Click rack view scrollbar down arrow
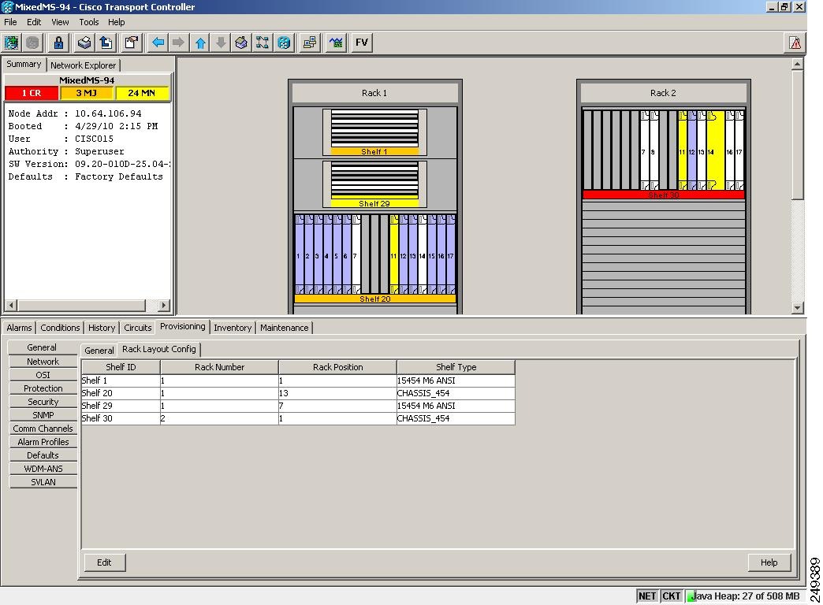 [x=797, y=308]
